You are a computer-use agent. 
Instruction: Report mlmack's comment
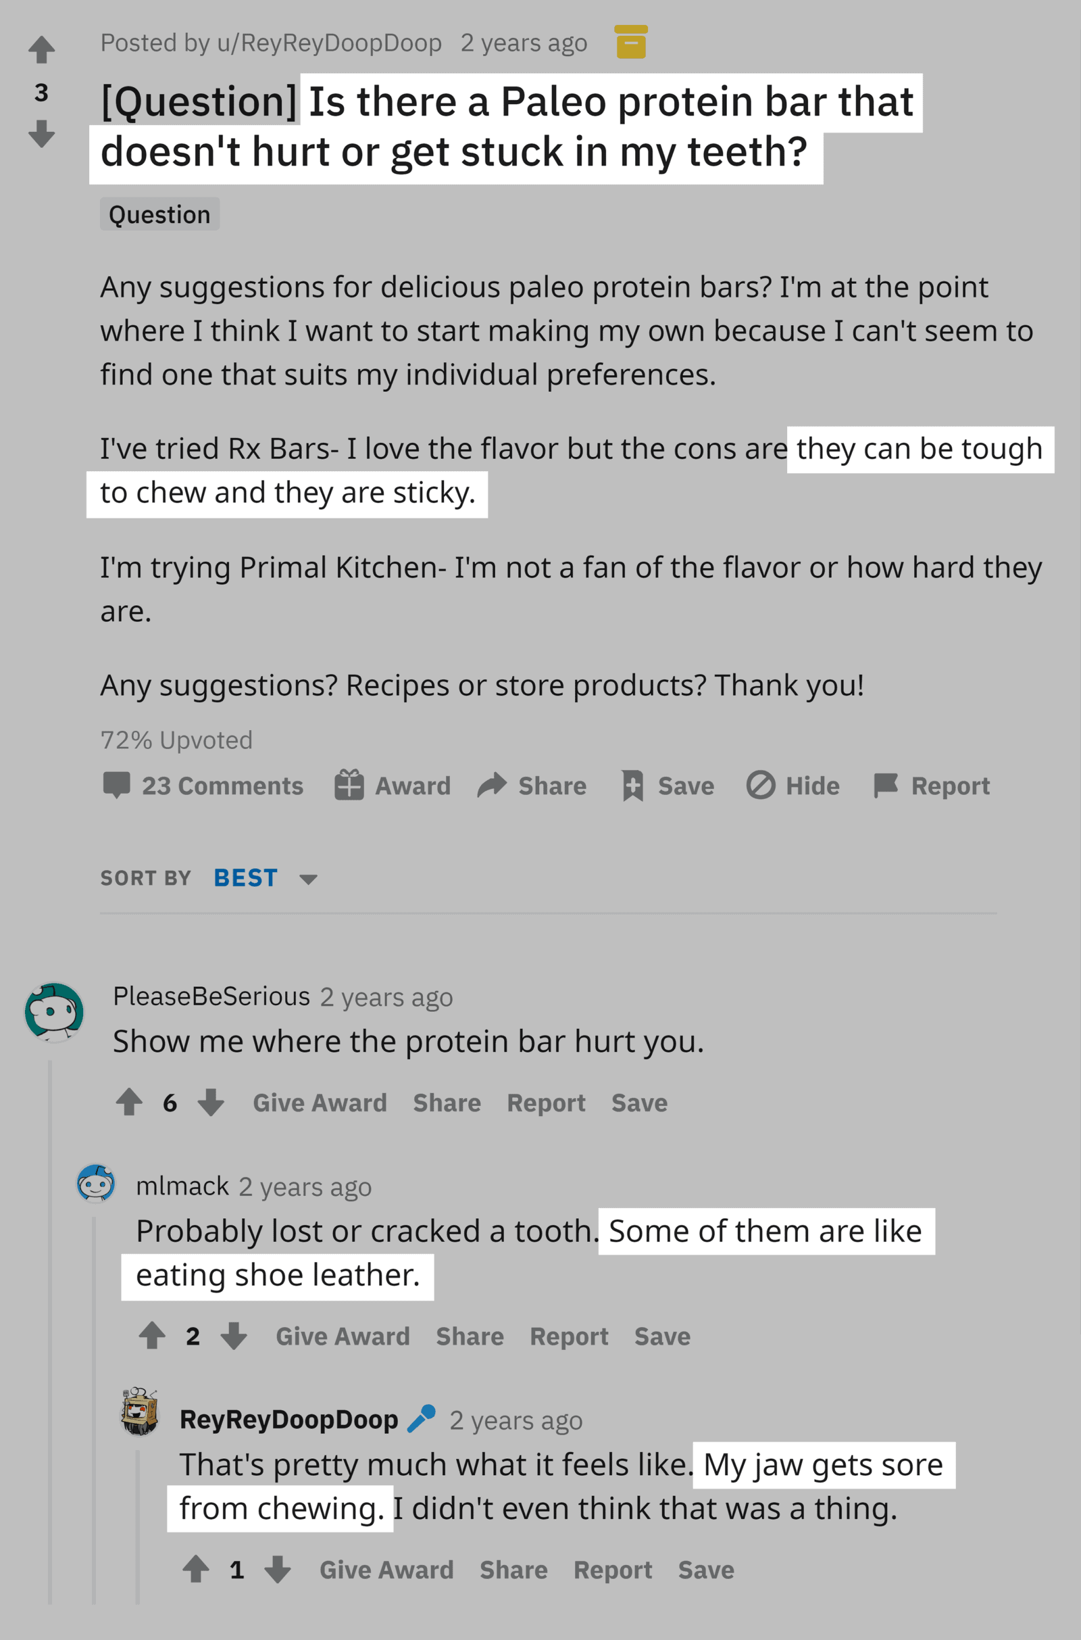(569, 1336)
